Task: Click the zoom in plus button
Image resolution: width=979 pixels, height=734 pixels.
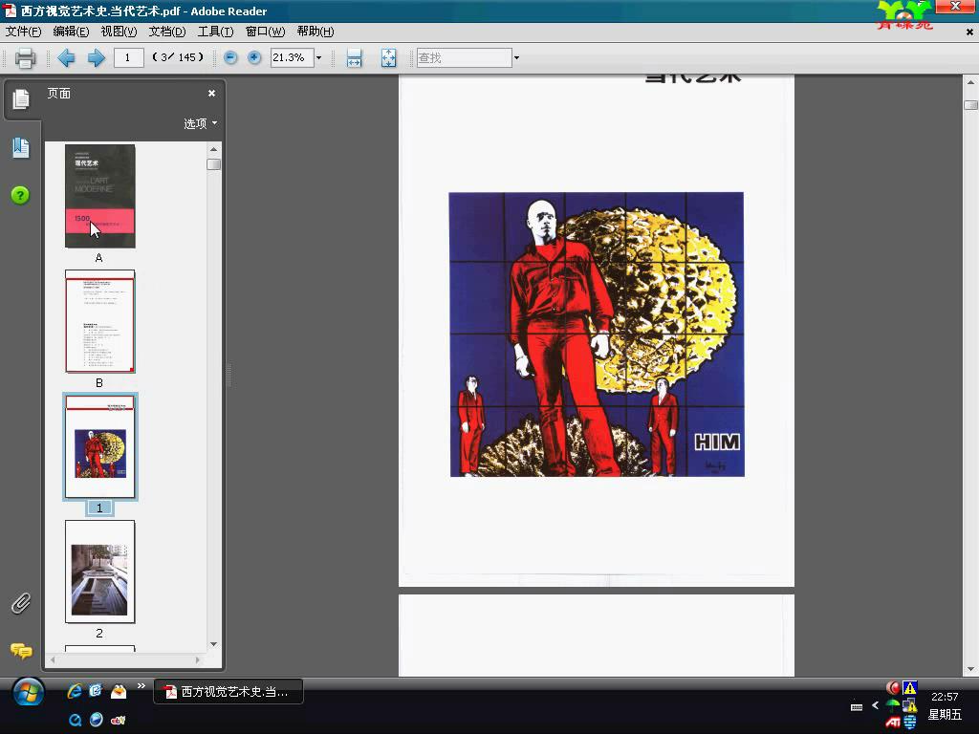Action: [x=254, y=58]
